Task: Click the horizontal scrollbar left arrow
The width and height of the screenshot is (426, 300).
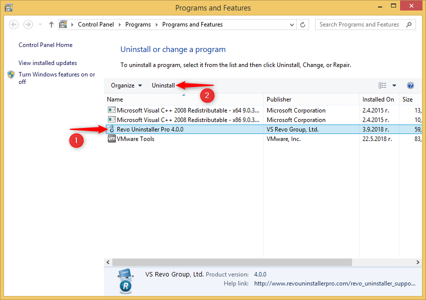Action: pyautogui.click(x=108, y=262)
